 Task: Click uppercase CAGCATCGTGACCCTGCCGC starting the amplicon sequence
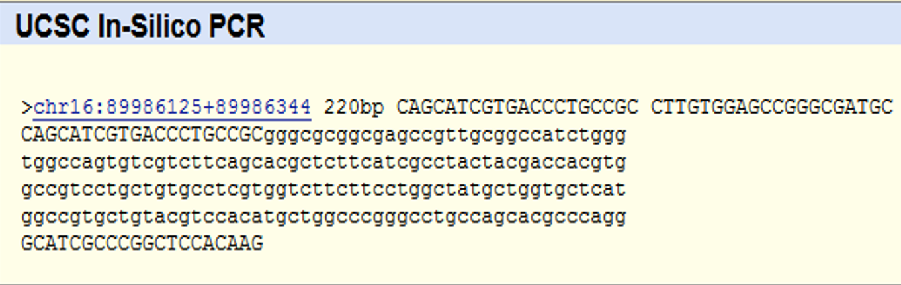click(x=142, y=135)
